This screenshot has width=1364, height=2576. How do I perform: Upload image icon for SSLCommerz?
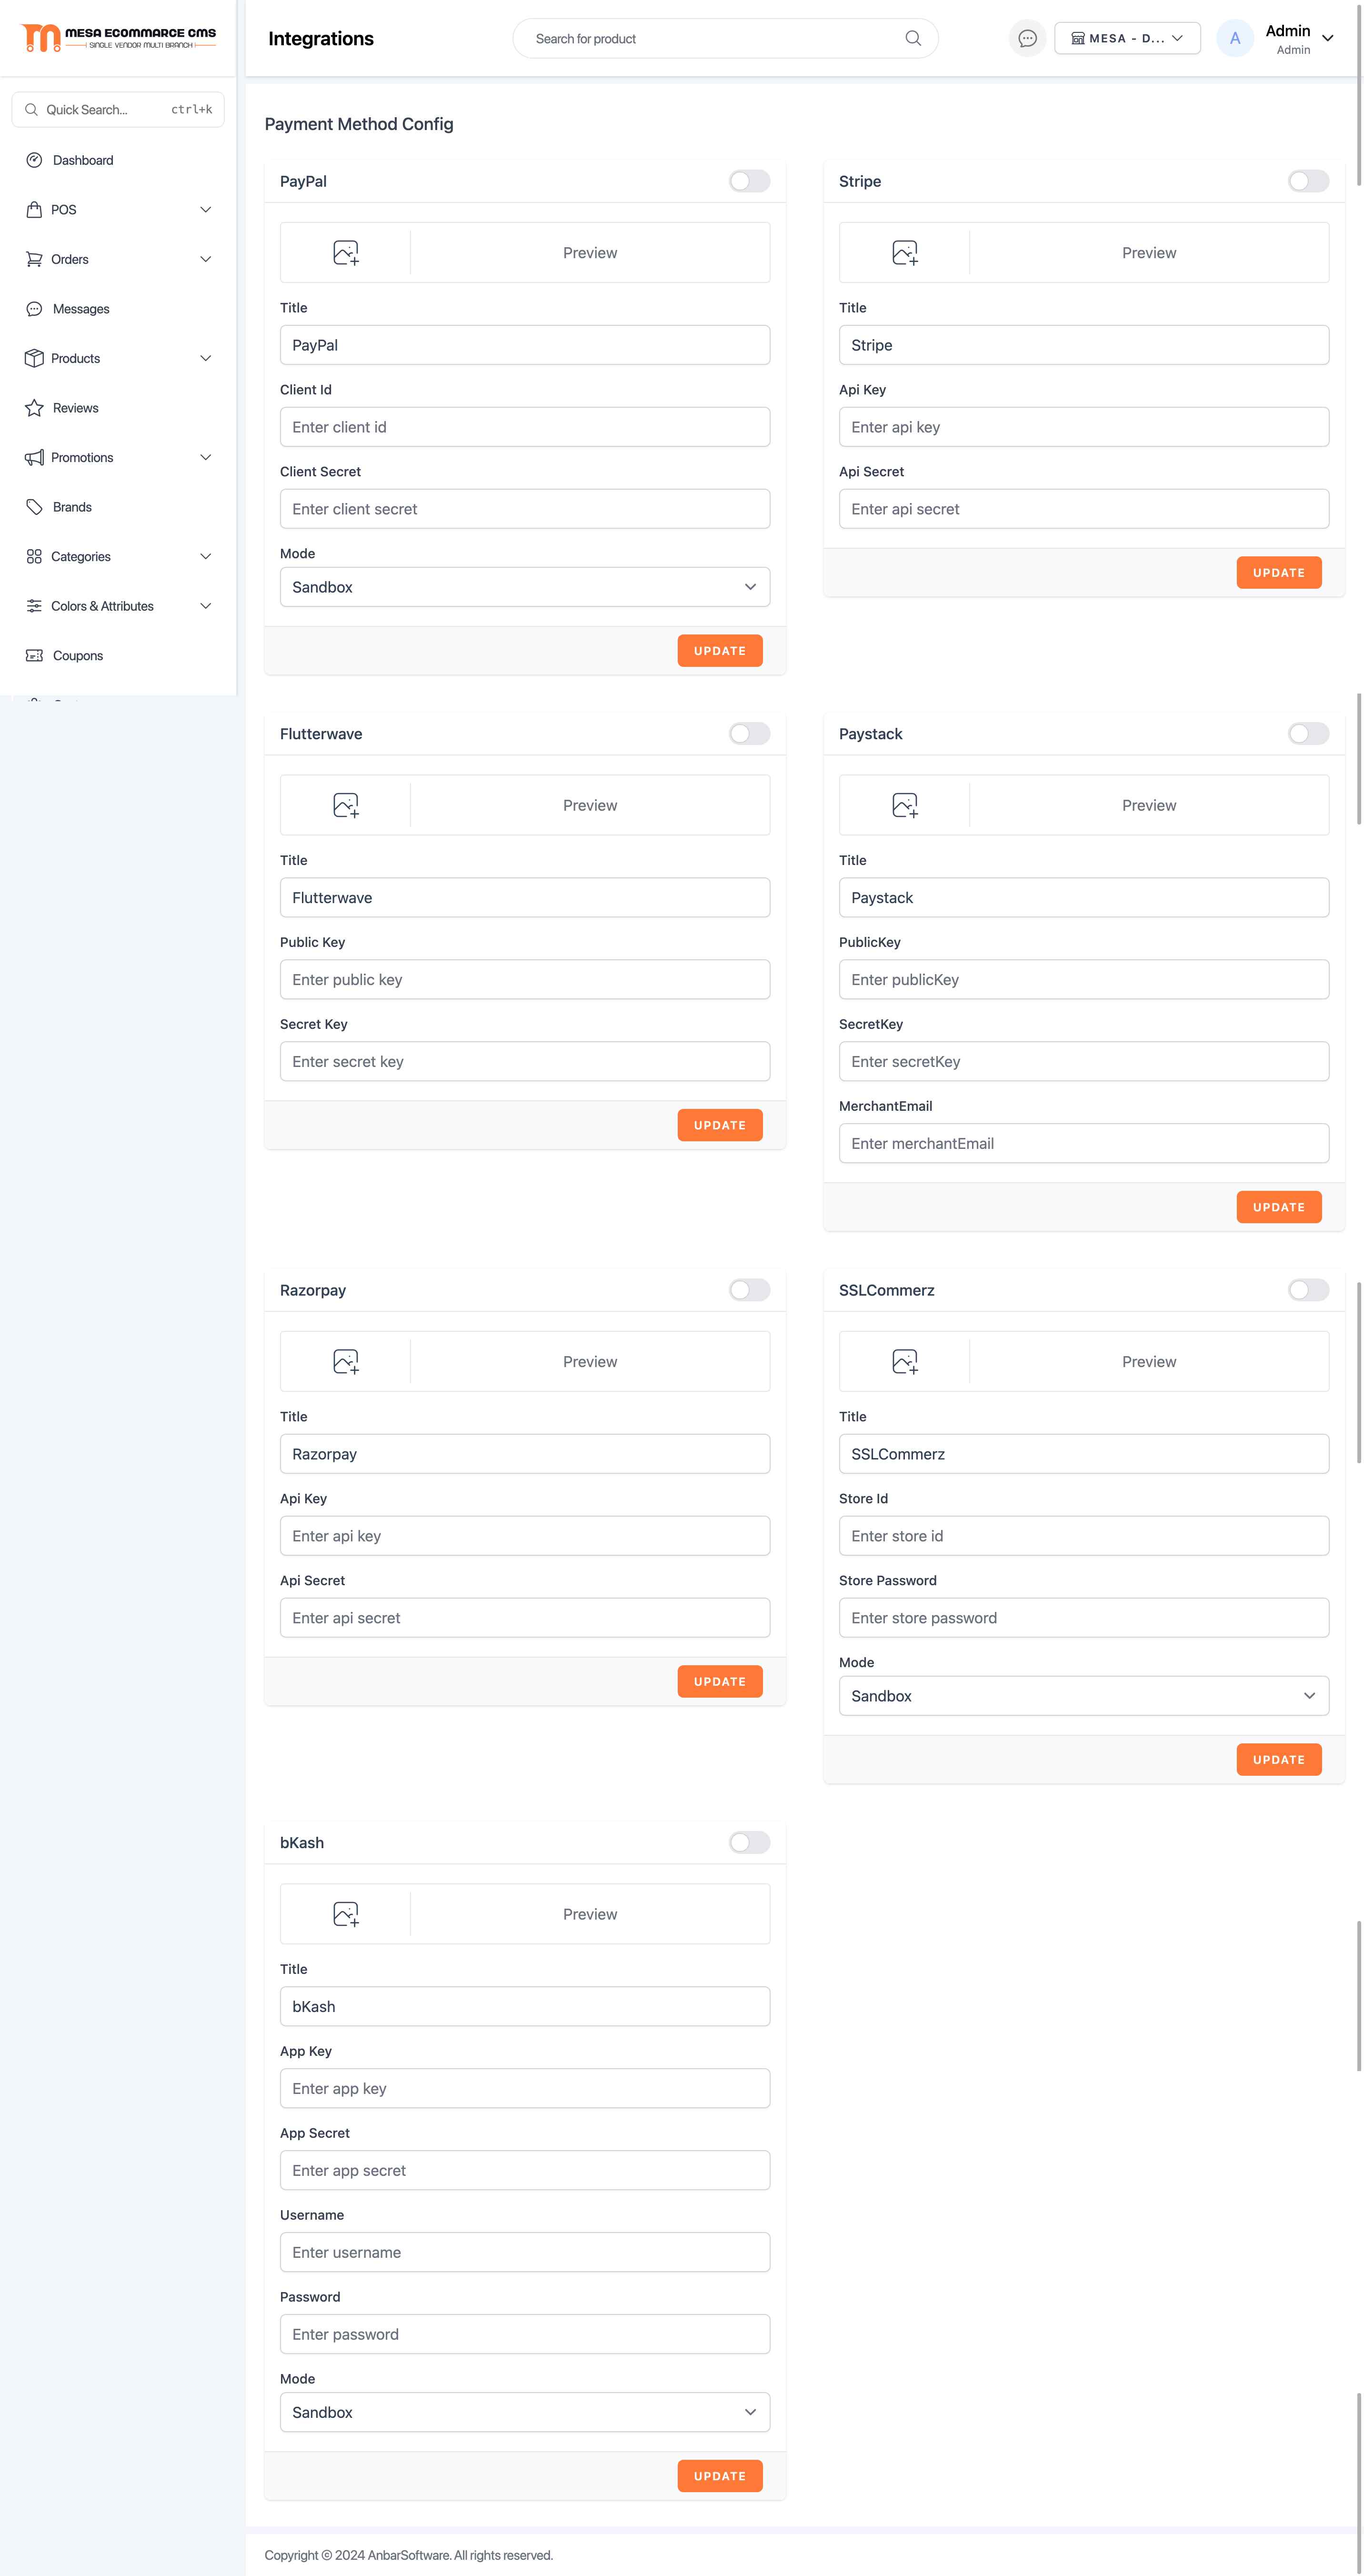coord(905,1362)
